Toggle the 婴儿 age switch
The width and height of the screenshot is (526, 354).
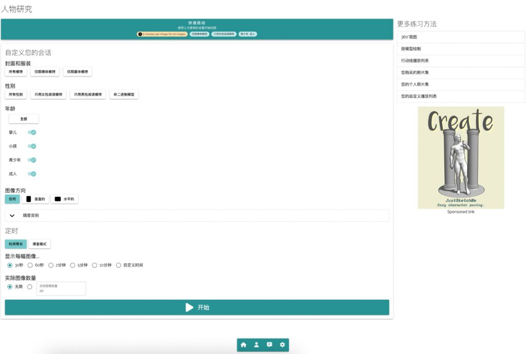click(x=32, y=132)
